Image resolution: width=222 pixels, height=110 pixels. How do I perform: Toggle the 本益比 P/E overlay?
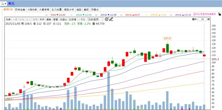click(63, 20)
